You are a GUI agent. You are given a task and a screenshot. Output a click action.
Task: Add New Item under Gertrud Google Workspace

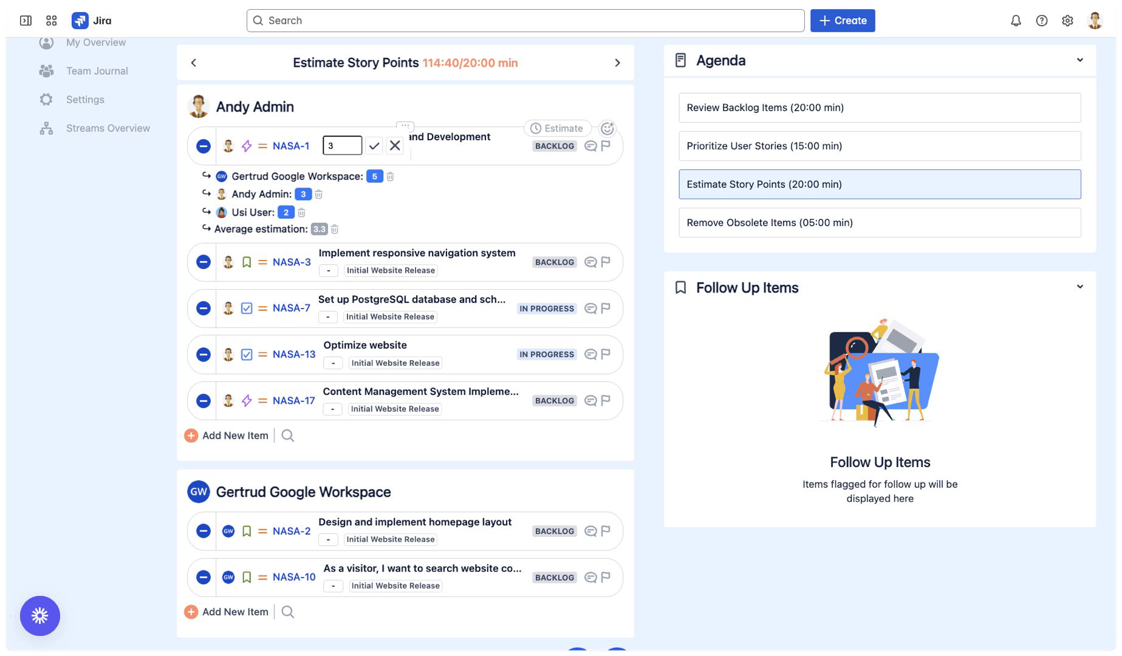click(226, 612)
